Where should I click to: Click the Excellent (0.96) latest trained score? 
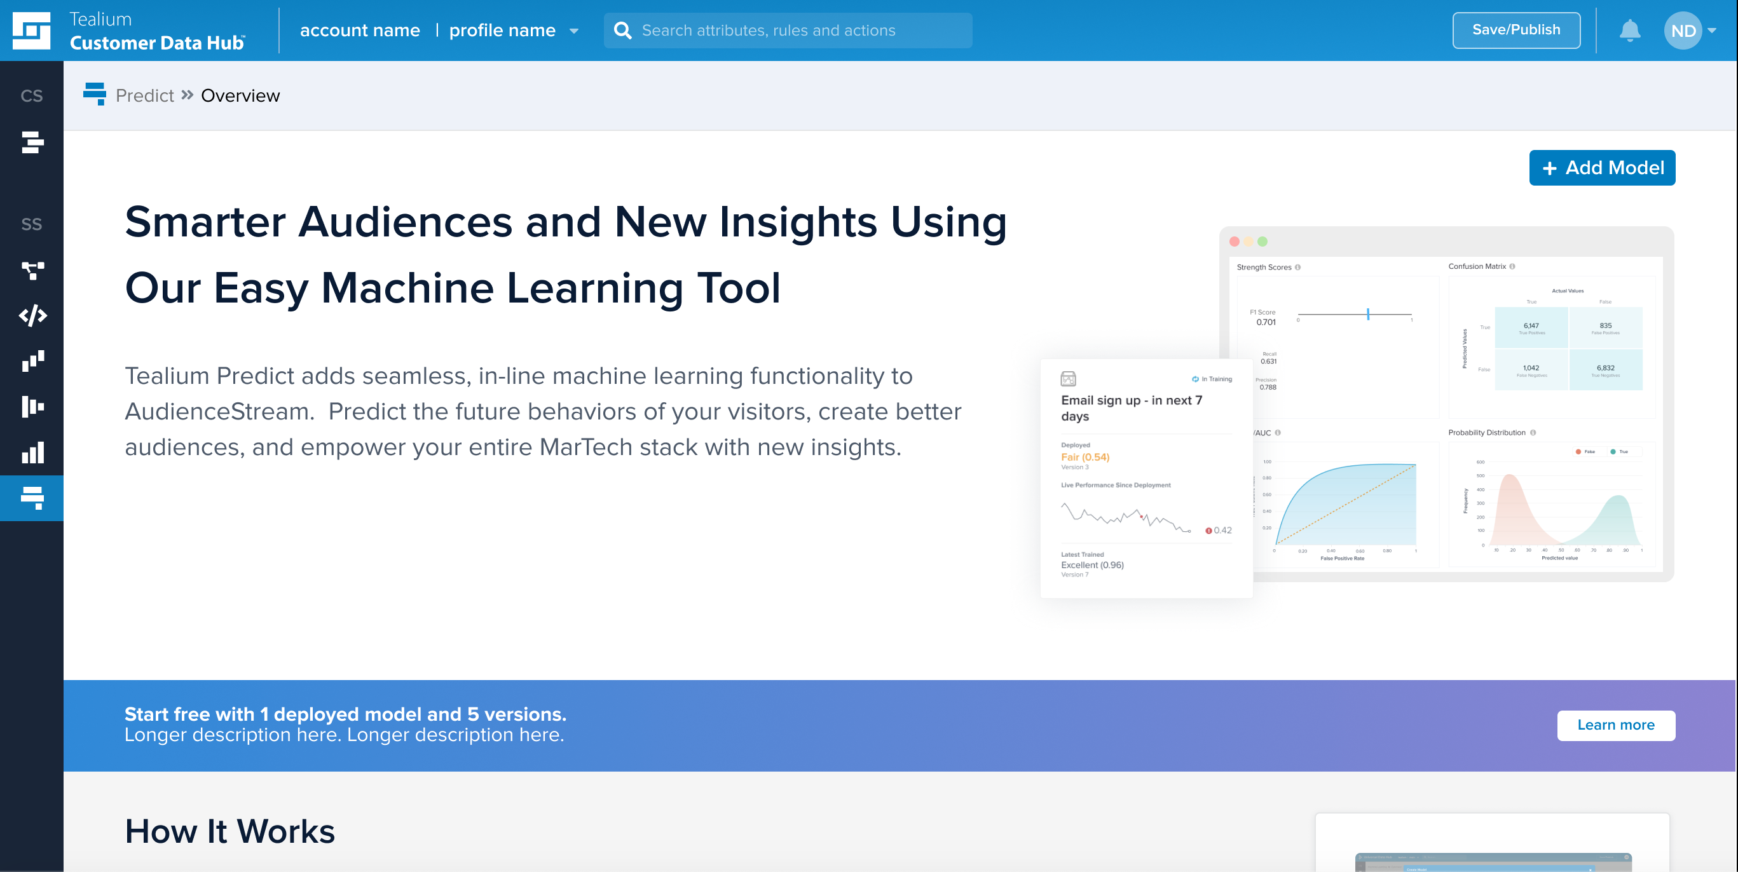tap(1092, 565)
